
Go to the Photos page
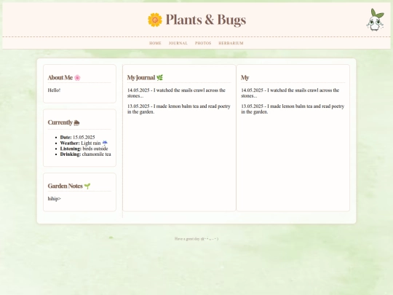click(203, 43)
